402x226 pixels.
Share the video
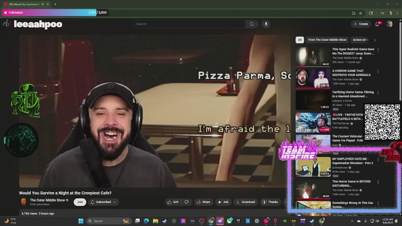203,202
